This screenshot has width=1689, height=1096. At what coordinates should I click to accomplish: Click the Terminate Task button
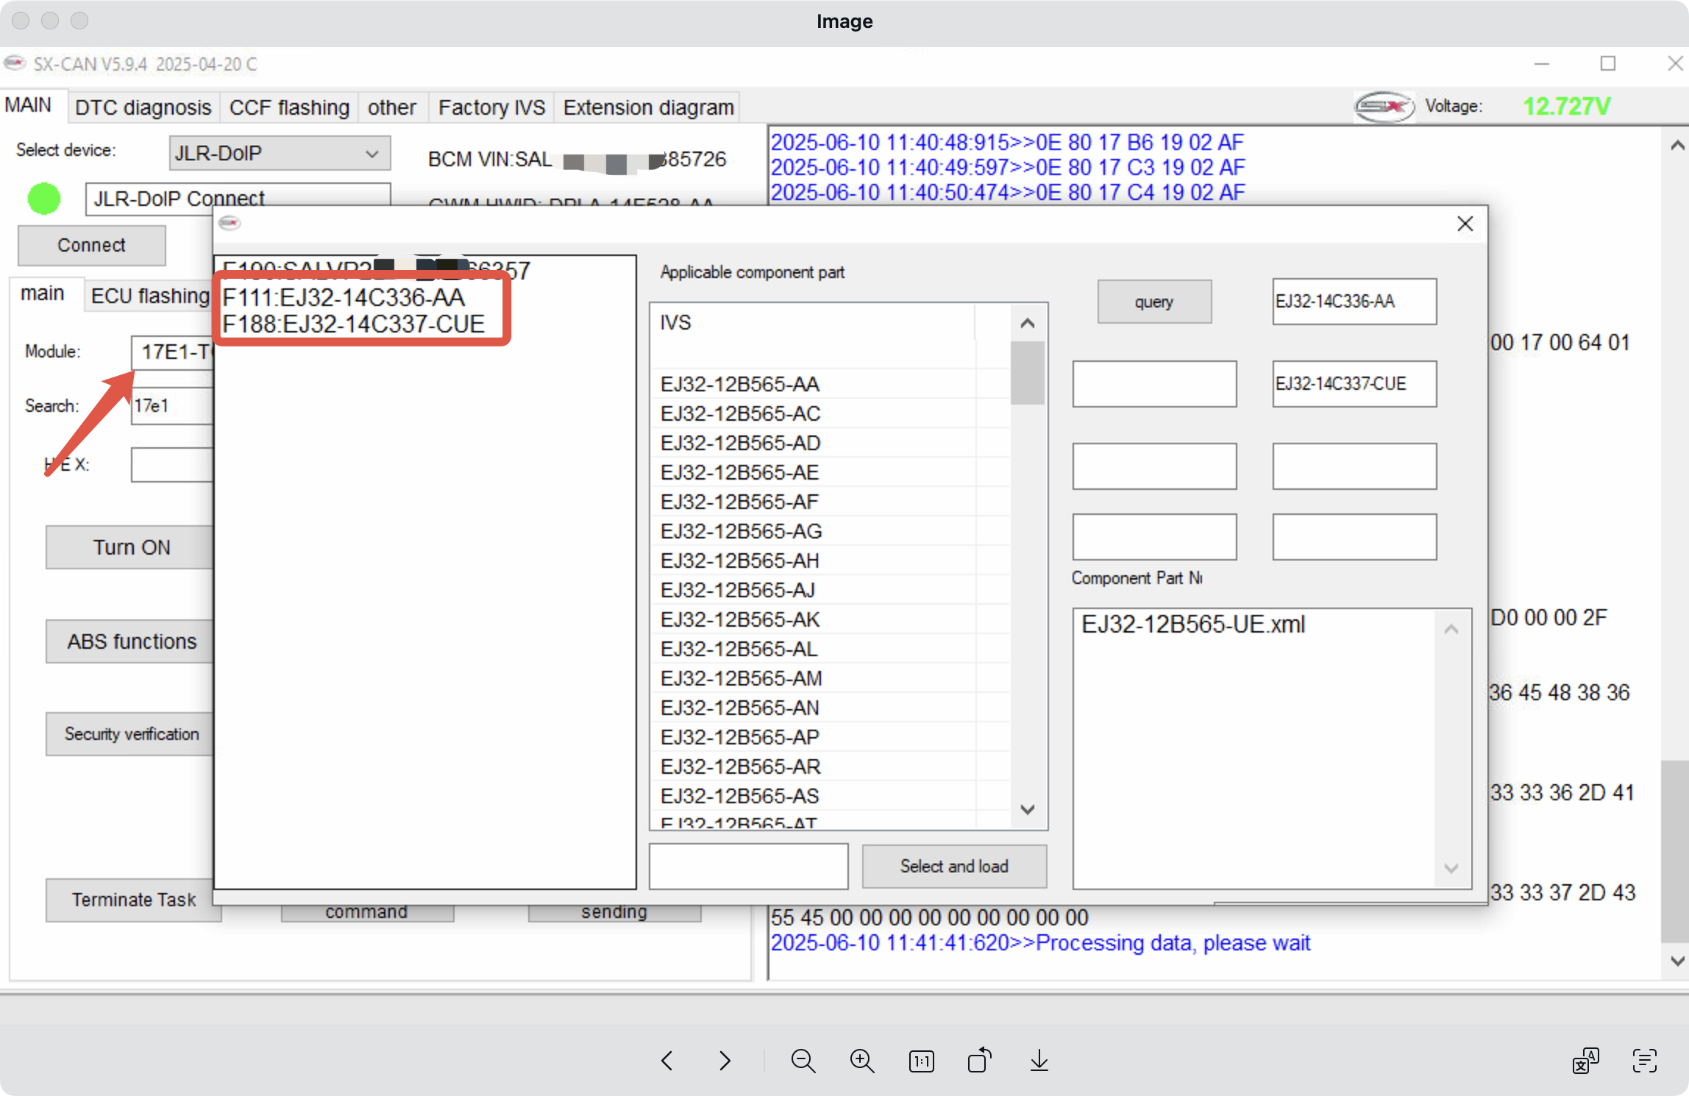133,900
